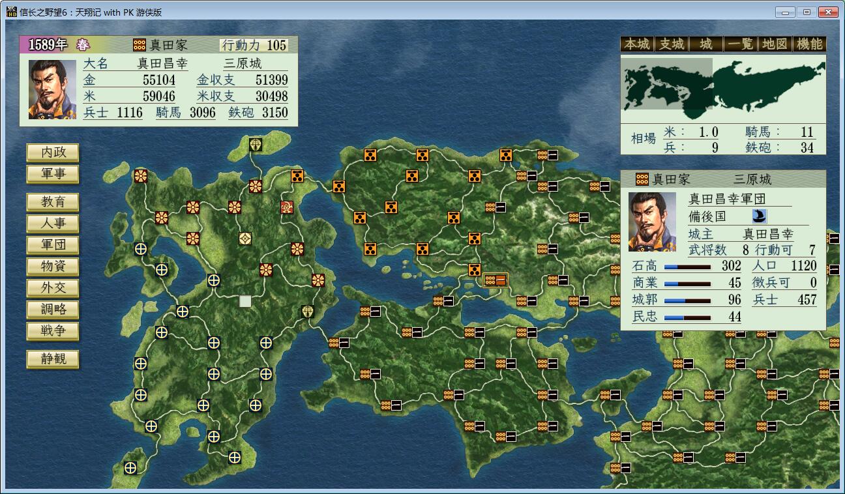845x494 pixels.
Task: Click the Sanada six-coin crest in the top-left panel
Action: [140, 45]
